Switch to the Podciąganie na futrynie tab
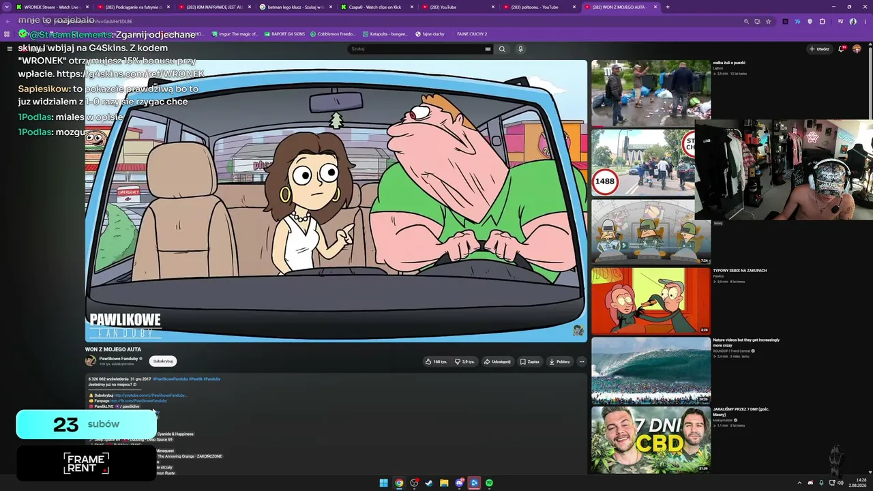The image size is (873, 491). point(134,7)
